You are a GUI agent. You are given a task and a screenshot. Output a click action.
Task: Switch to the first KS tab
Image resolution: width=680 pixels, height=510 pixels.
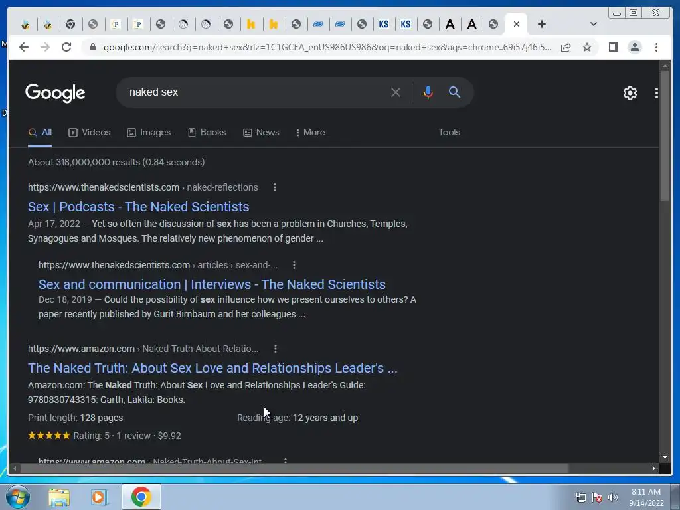point(383,24)
